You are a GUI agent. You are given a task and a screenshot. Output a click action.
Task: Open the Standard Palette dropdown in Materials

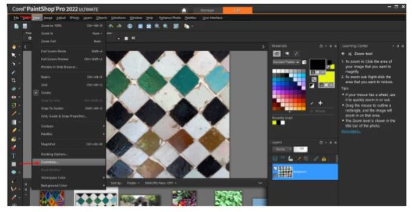(286, 62)
